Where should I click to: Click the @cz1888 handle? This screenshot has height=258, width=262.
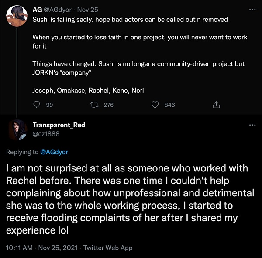(x=45, y=133)
